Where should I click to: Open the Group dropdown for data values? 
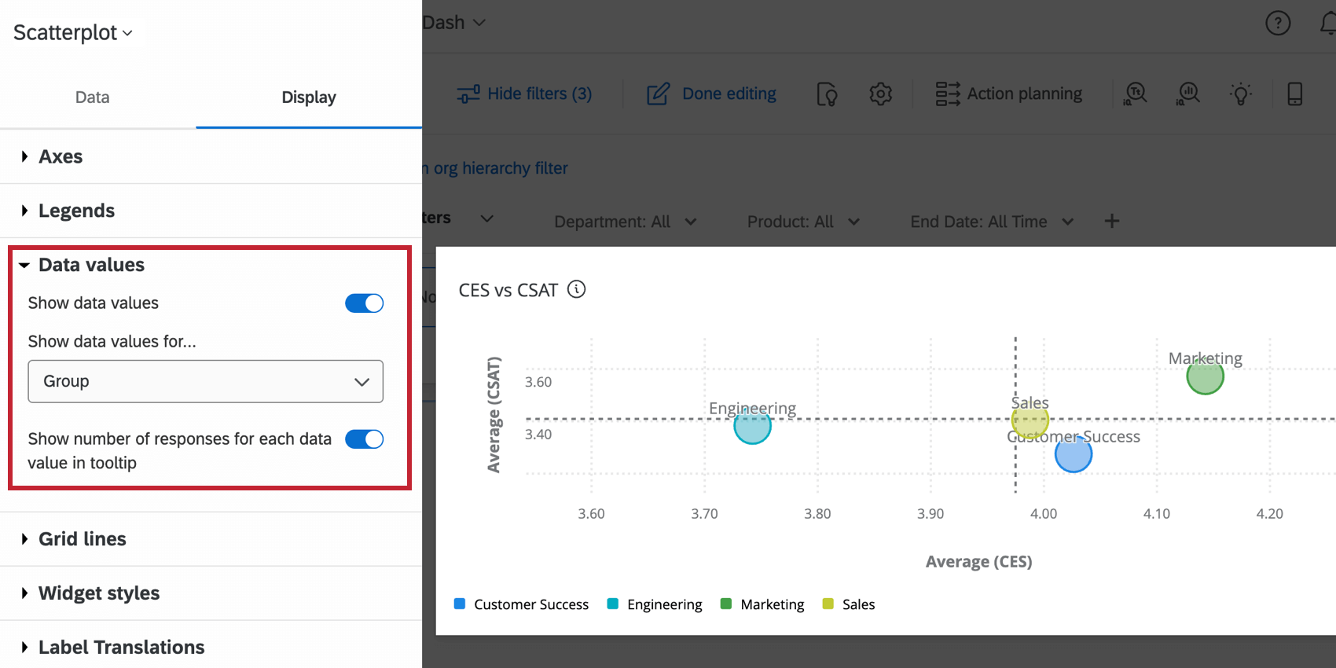click(205, 381)
